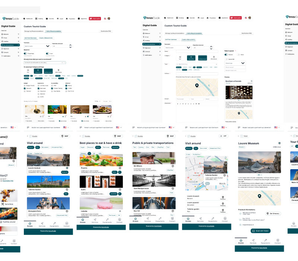Click user avatar in manual-entry mockup header

[x=250, y=18]
